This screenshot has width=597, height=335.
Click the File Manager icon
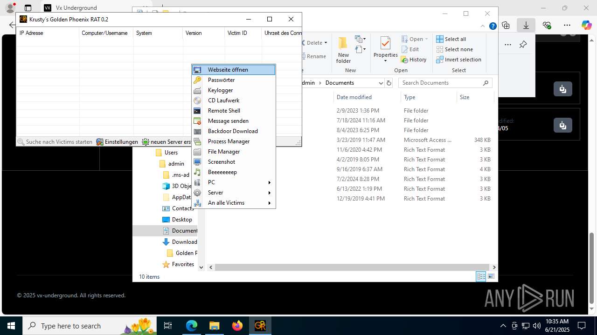click(197, 152)
